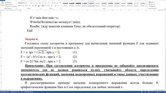This screenshot has width=166, height=93.
Task: Click the Paste clipboard icon
Action: pyautogui.click(x=2, y=3)
